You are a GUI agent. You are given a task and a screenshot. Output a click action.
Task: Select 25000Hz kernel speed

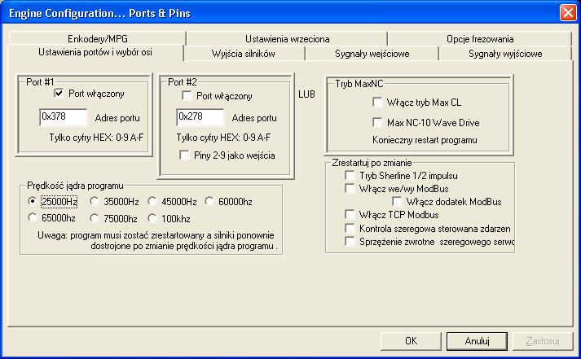point(33,201)
